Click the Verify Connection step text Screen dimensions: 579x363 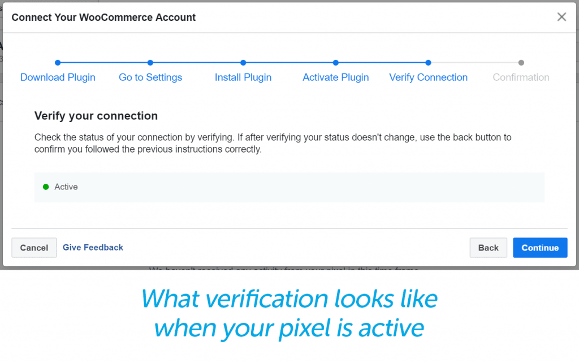[x=428, y=77]
